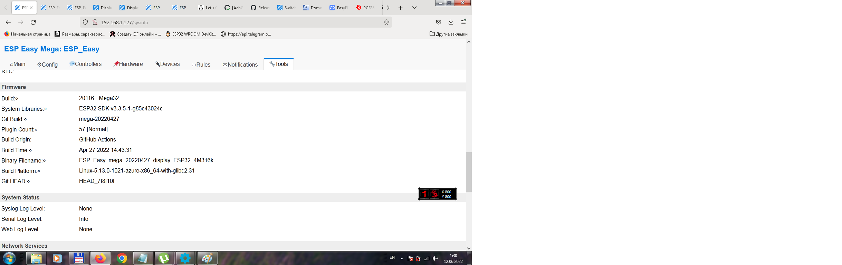Open the Hardware page tab
Screen dimensions: 842x265
(x=128, y=64)
